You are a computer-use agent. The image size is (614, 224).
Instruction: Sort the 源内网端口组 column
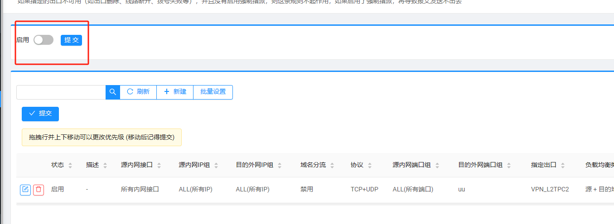(437, 166)
